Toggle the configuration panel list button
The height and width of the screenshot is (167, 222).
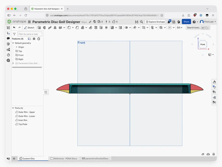click(46, 92)
